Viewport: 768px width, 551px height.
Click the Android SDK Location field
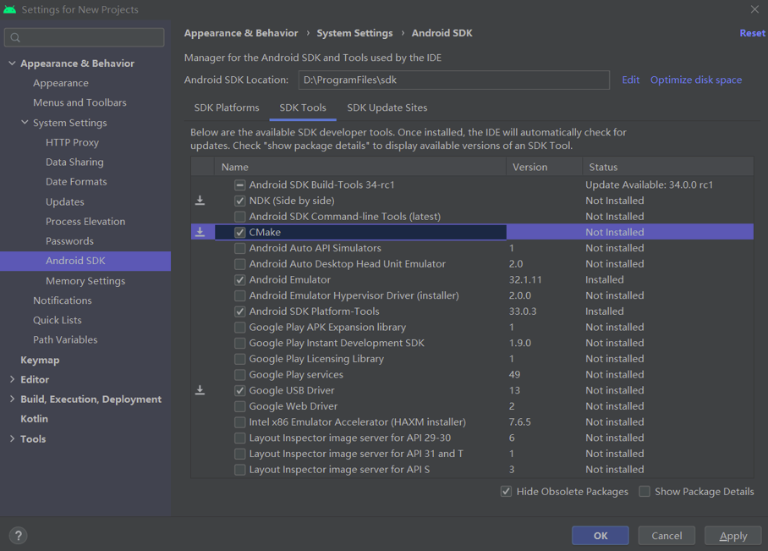[453, 80]
